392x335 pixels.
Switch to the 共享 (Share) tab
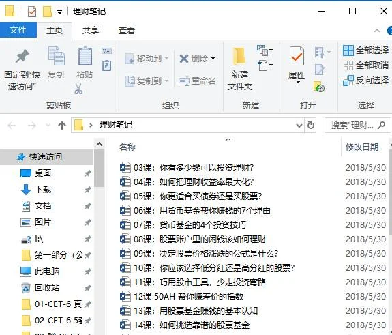point(91,31)
